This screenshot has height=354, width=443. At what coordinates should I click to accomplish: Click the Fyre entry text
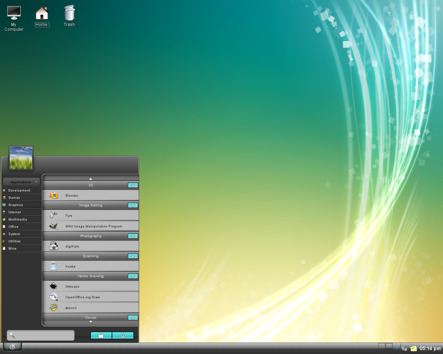point(69,216)
